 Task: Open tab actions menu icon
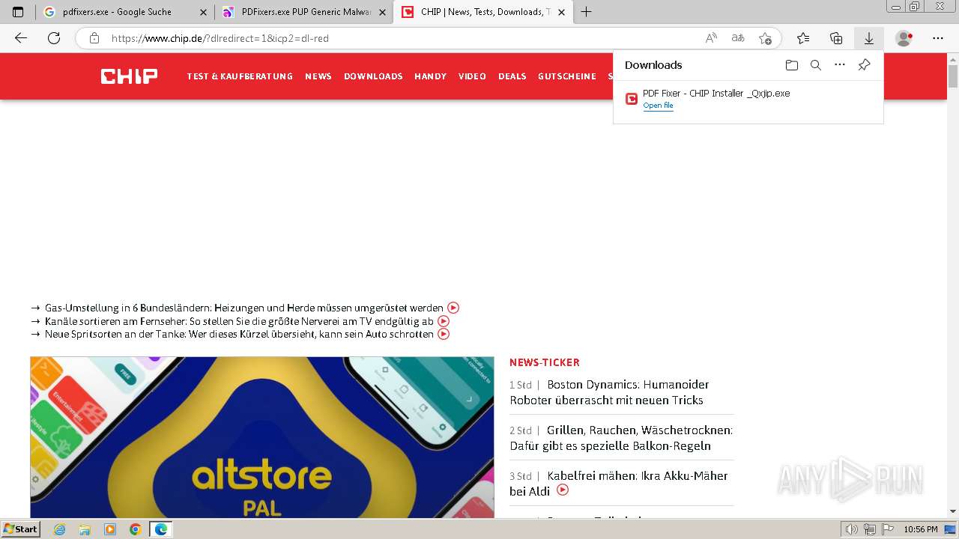click(18, 12)
